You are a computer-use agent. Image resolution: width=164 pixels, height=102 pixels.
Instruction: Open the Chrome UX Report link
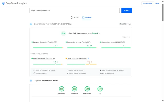click(x=117, y=71)
